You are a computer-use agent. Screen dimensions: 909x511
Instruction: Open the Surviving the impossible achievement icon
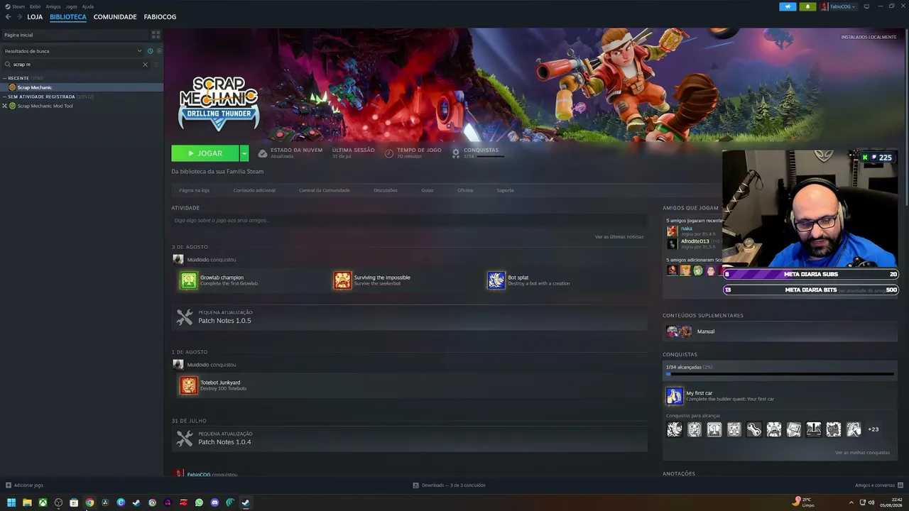pos(342,280)
